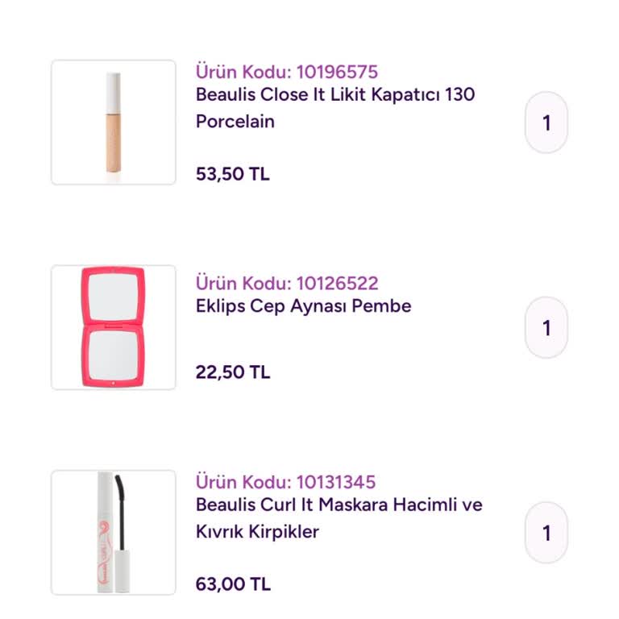Change quantity of Eklips pocket mirror
Screen dimensions: 619x619
(546, 327)
